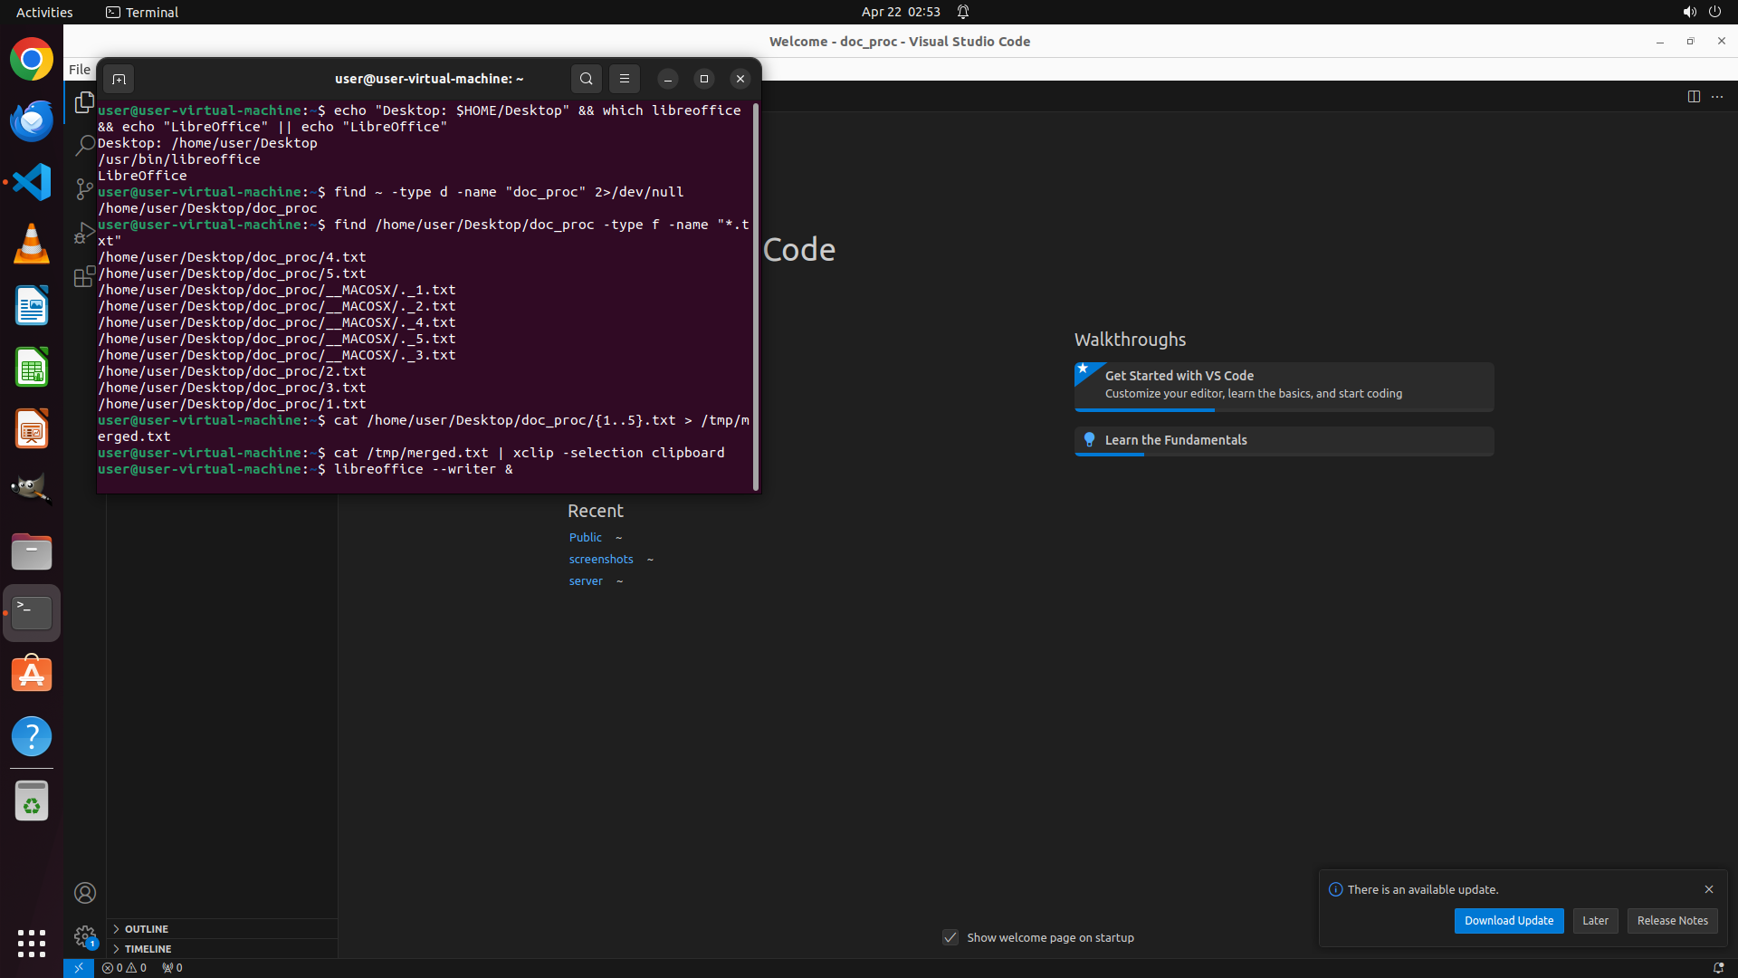Open the Source Control view icon
This screenshot has height=978, width=1738.
pos(84,188)
